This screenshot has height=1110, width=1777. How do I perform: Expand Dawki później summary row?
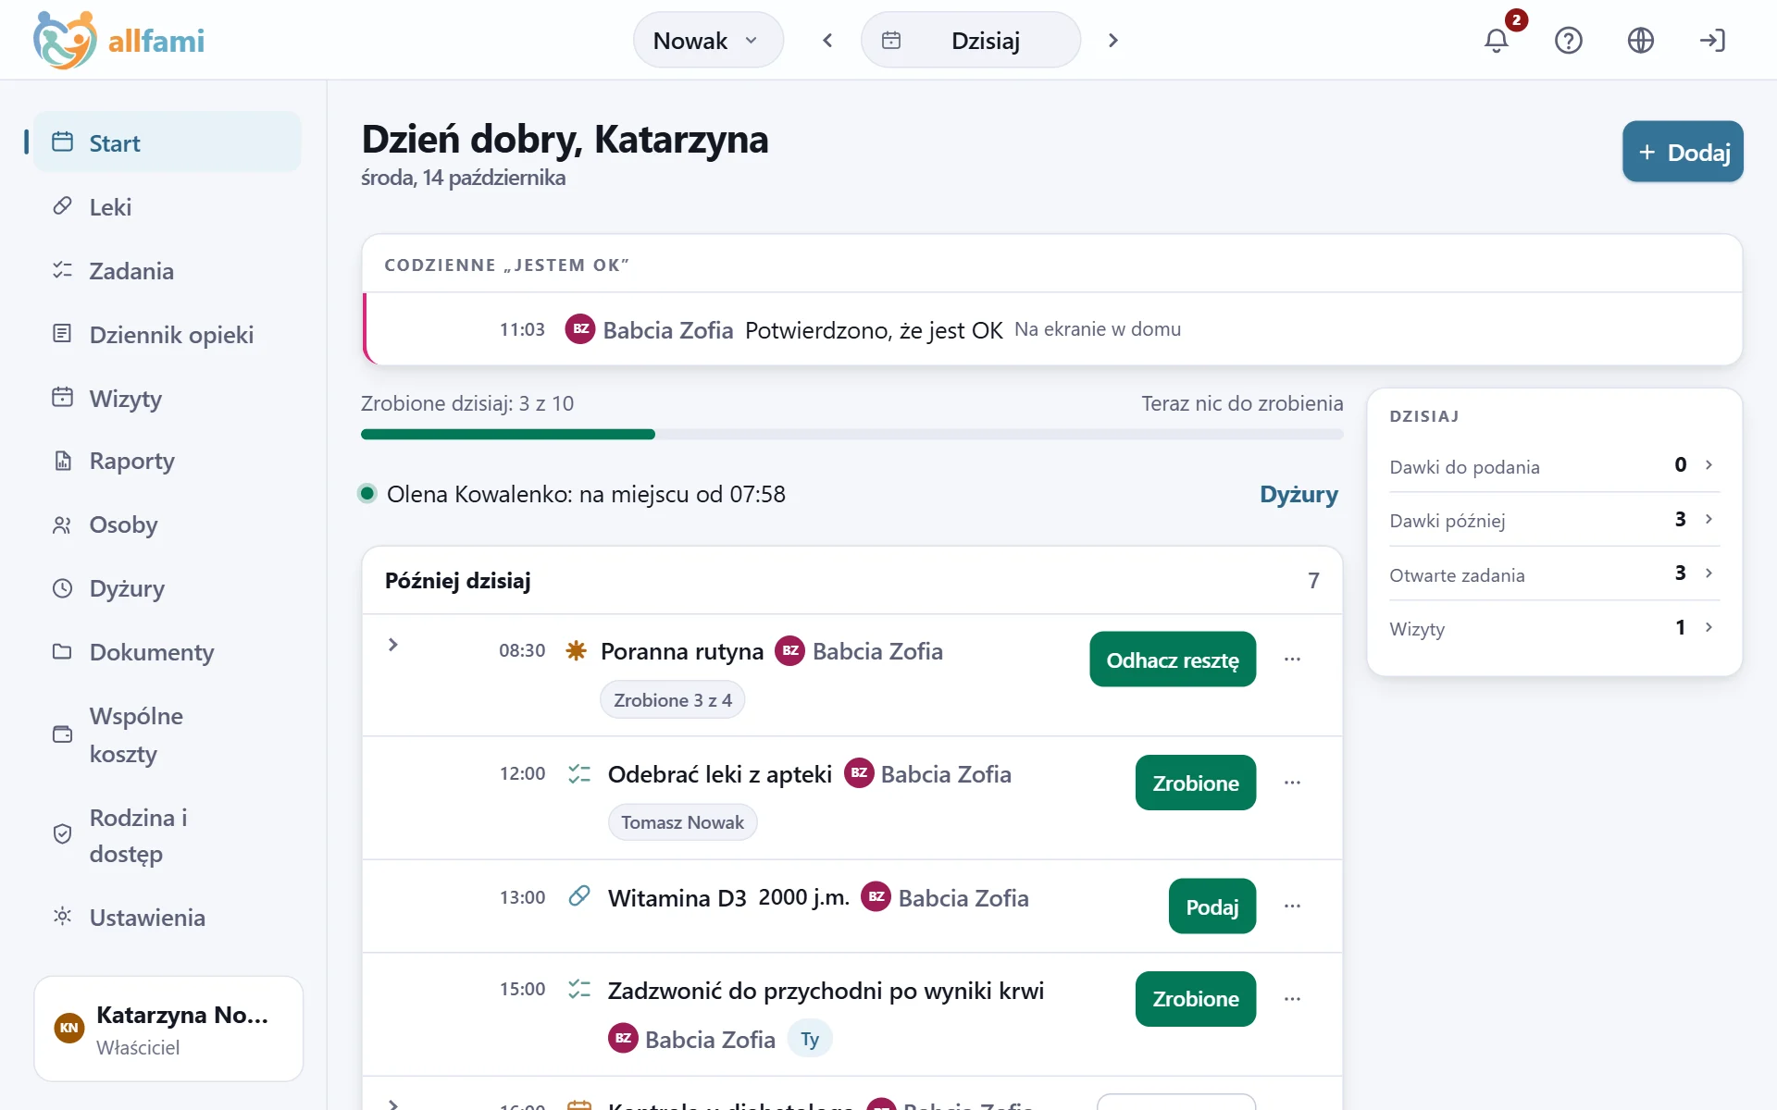point(1554,520)
